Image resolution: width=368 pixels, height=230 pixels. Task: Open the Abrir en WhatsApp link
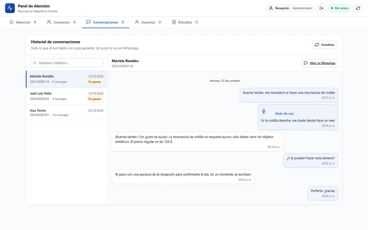tap(319, 63)
